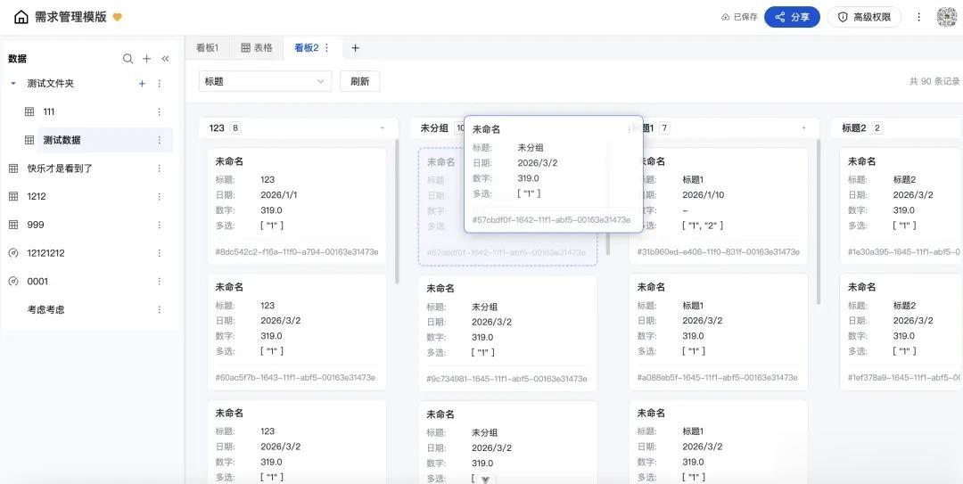Open the 111 table
The height and width of the screenshot is (484, 963).
[49, 111]
